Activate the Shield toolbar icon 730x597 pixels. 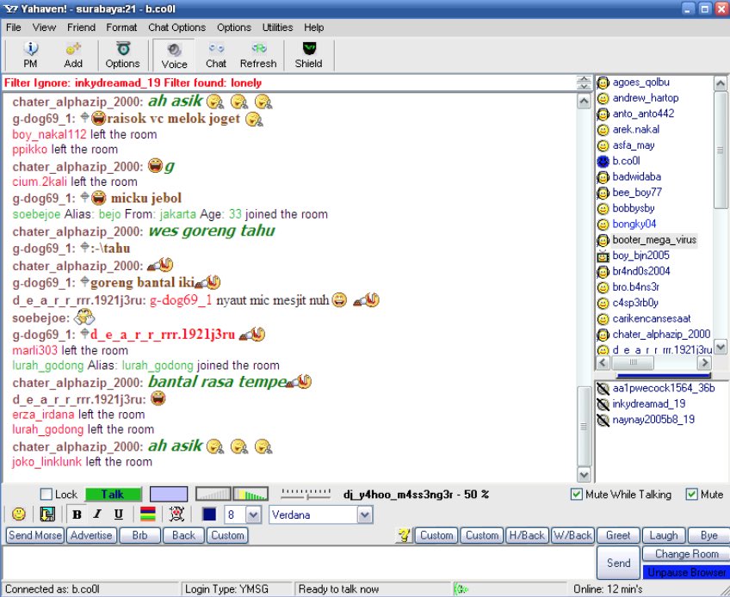[309, 55]
